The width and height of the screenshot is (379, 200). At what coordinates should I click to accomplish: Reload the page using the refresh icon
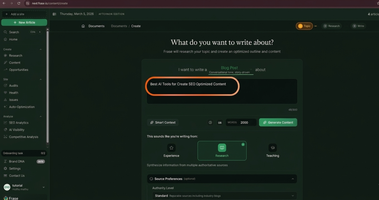tap(19, 3)
